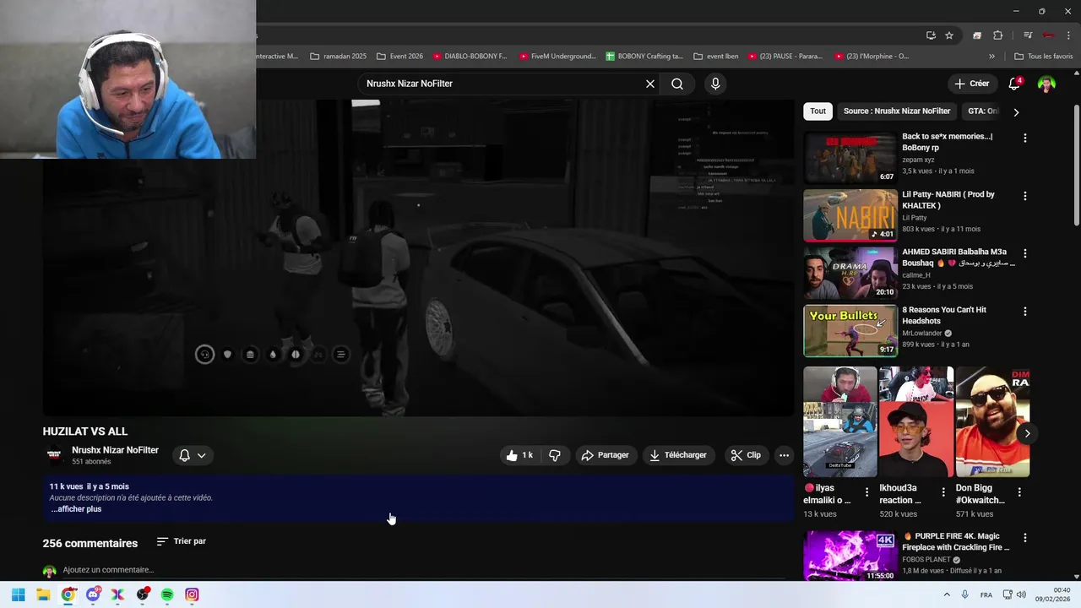Open more actions below the video

[784, 455]
